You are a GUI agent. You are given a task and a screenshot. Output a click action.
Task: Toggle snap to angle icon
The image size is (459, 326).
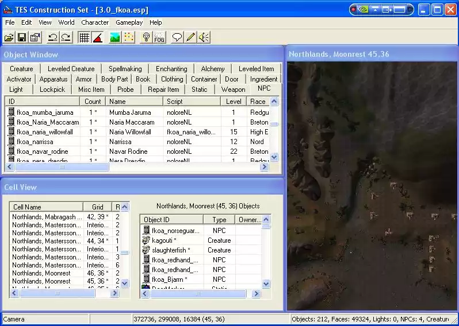[97, 37]
